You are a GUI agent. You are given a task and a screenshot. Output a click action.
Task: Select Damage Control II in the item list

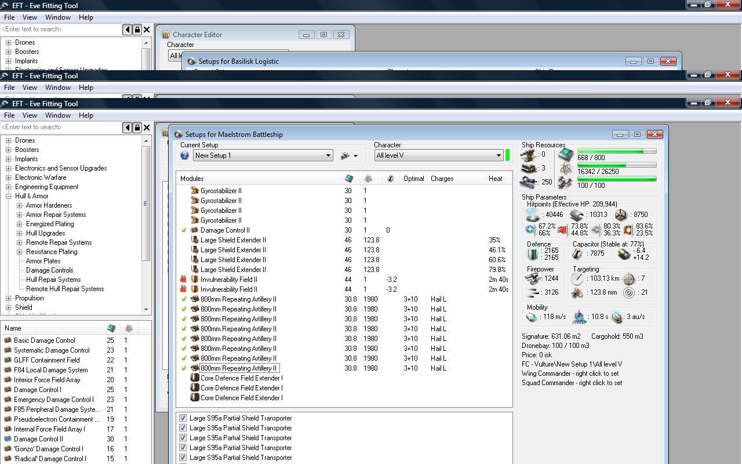click(x=38, y=439)
